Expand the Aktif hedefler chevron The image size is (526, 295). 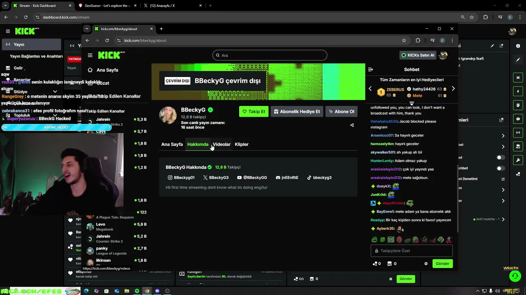pyautogui.click(x=503, y=219)
